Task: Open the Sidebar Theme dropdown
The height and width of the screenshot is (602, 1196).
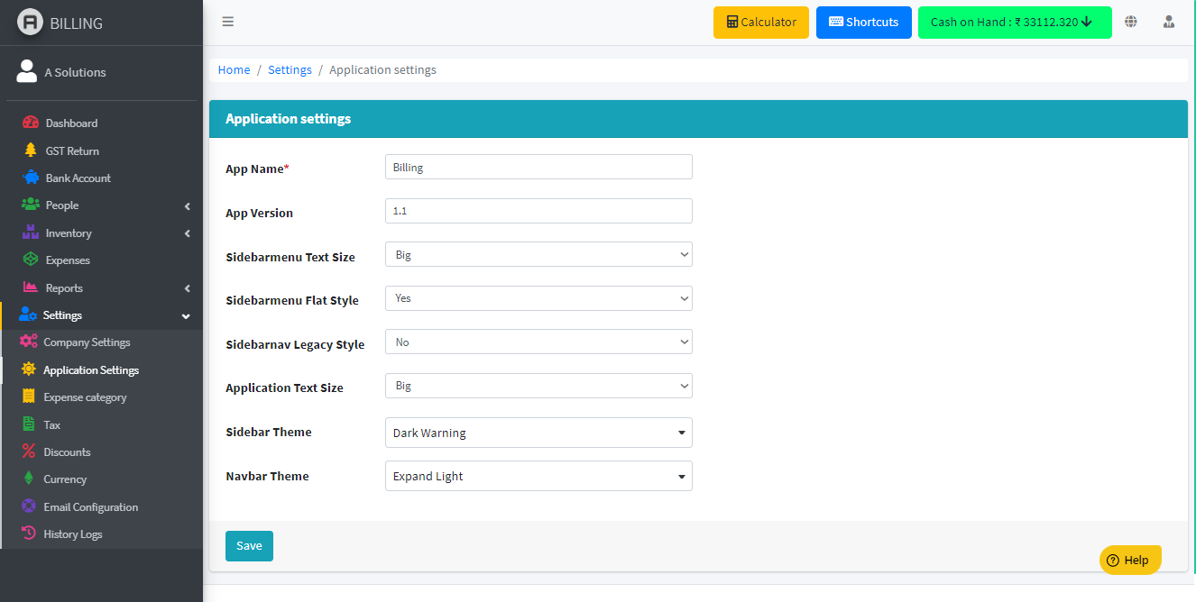Action: (538, 433)
